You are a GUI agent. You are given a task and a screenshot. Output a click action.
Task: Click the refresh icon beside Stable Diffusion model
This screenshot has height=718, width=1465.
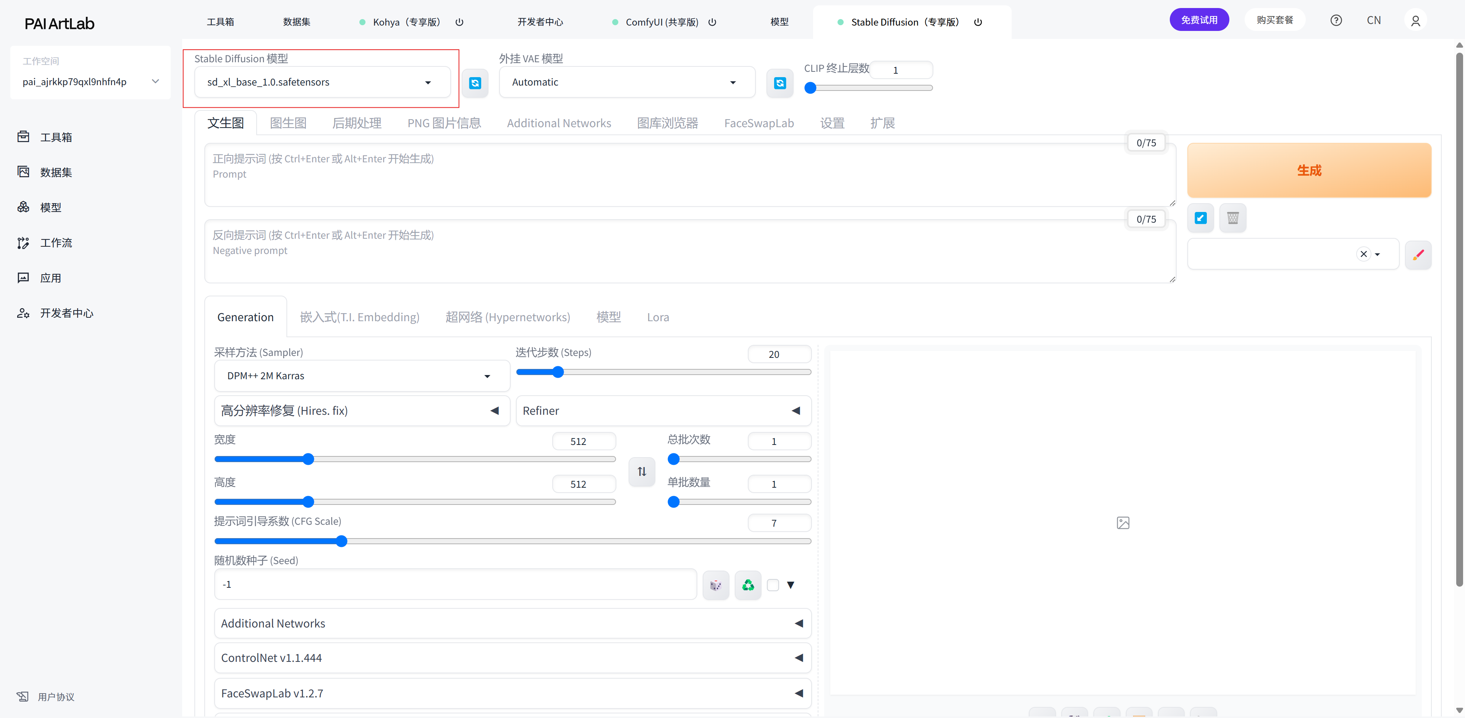[x=475, y=84]
